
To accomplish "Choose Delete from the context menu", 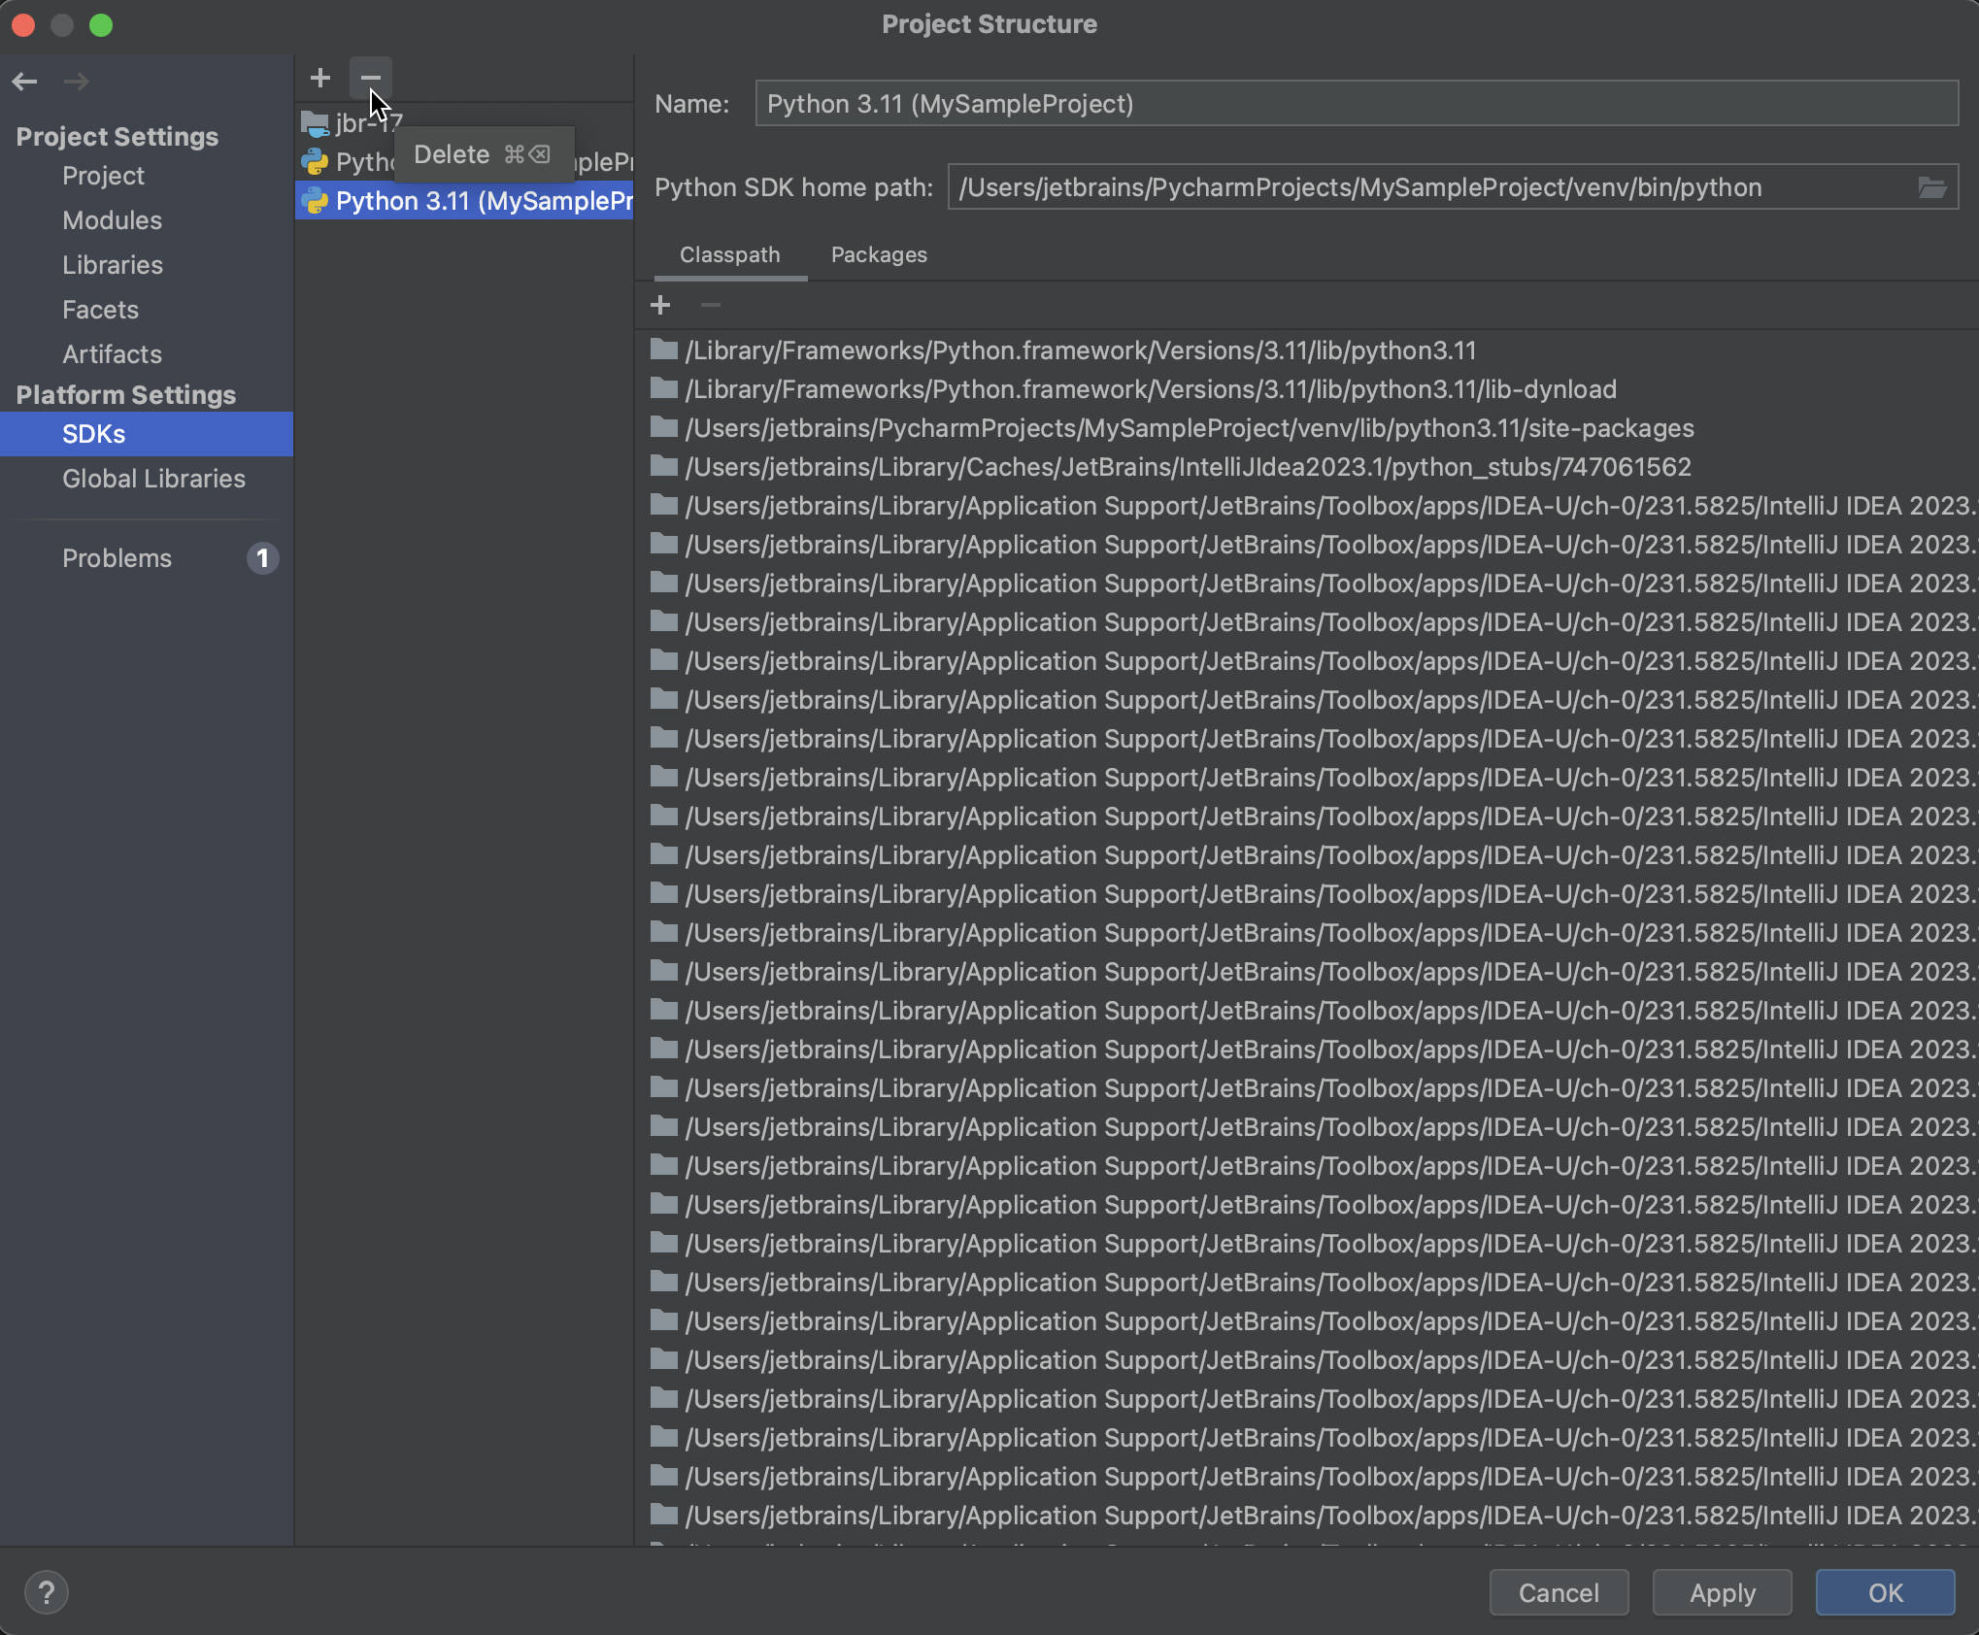I will (453, 153).
